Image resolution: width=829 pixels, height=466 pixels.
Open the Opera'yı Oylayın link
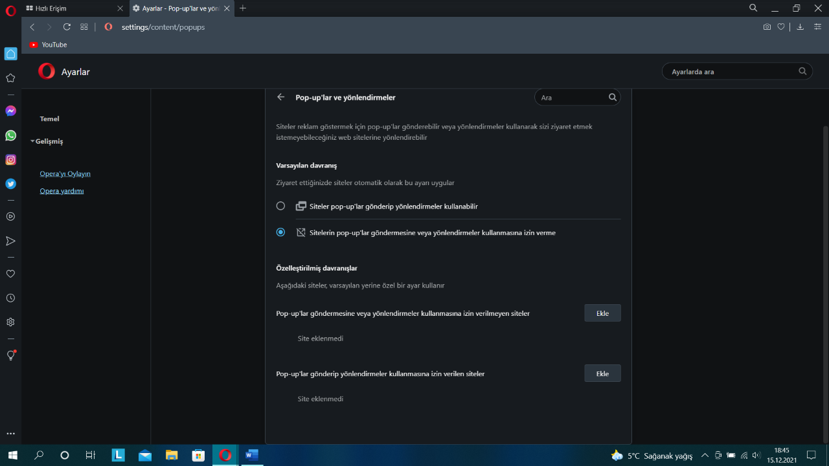65,173
